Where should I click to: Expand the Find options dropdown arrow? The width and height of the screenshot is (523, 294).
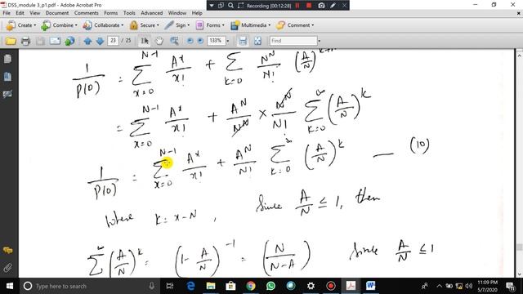pyautogui.click(x=320, y=41)
